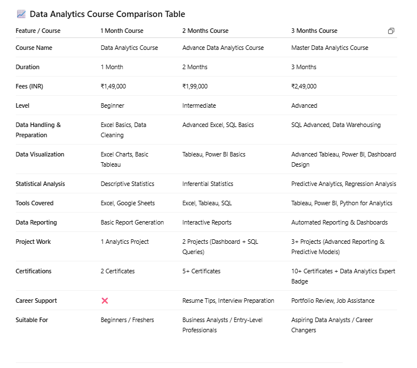Screen dimensions: 417x368
Task: Click the 'Excel, Google Sheets' tools cell
Action: [128, 203]
